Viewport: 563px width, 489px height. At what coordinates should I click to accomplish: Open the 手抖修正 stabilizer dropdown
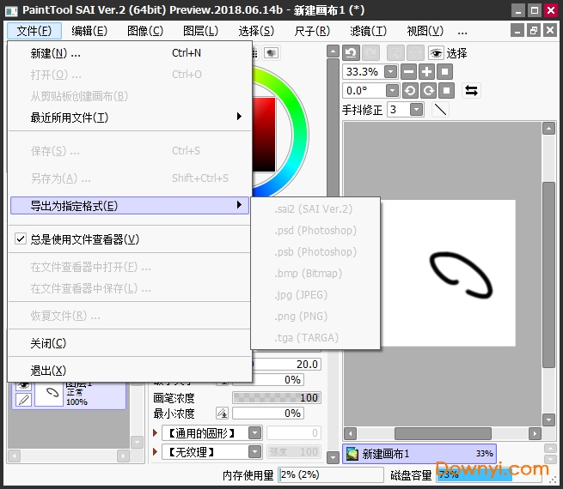coord(416,110)
